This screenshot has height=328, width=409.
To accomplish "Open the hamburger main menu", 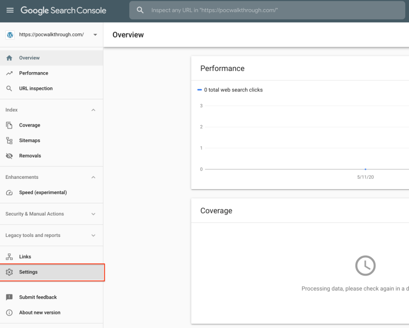I will (x=10, y=10).
